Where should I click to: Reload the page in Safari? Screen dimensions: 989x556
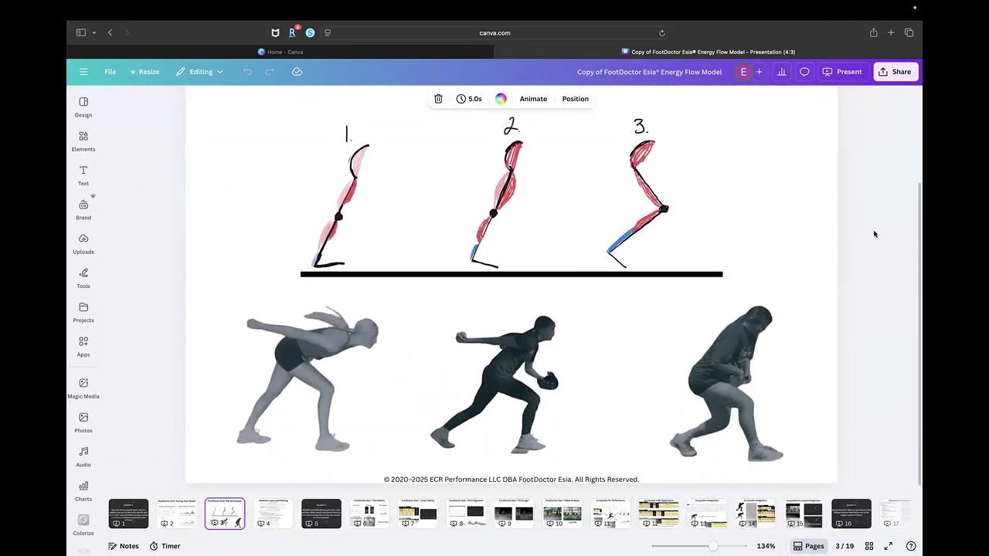pos(661,33)
